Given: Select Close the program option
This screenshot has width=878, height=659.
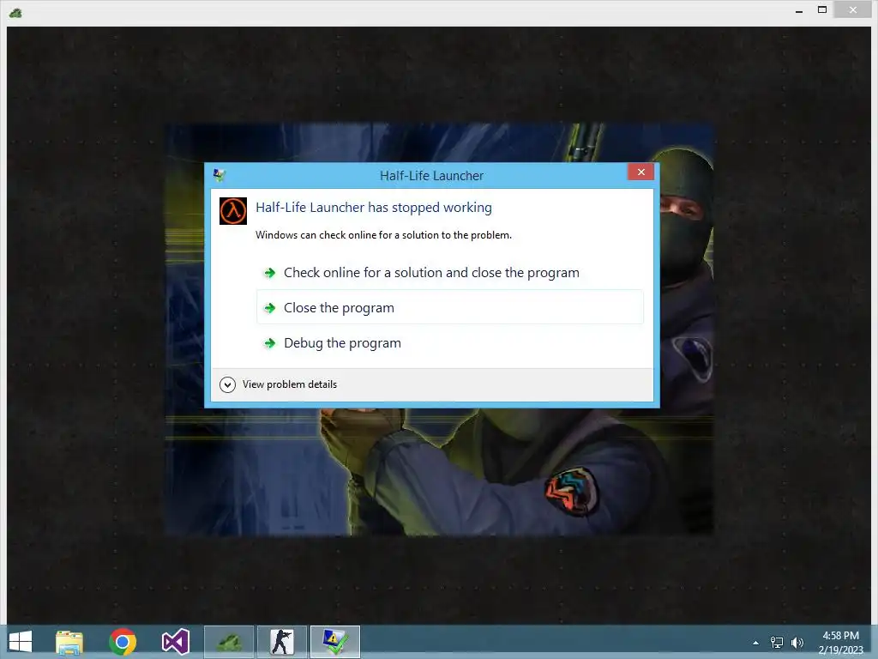Looking at the screenshot, I should (x=449, y=307).
